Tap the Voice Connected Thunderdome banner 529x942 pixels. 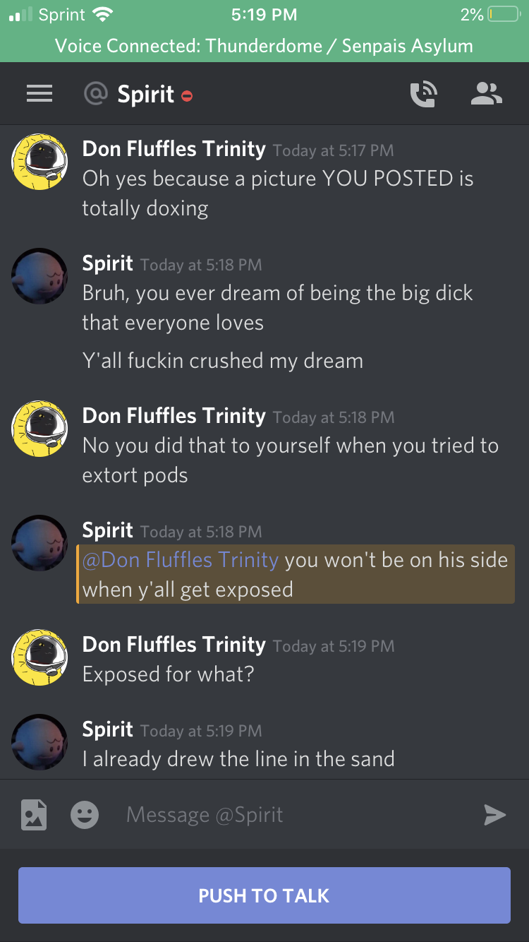coord(264,47)
